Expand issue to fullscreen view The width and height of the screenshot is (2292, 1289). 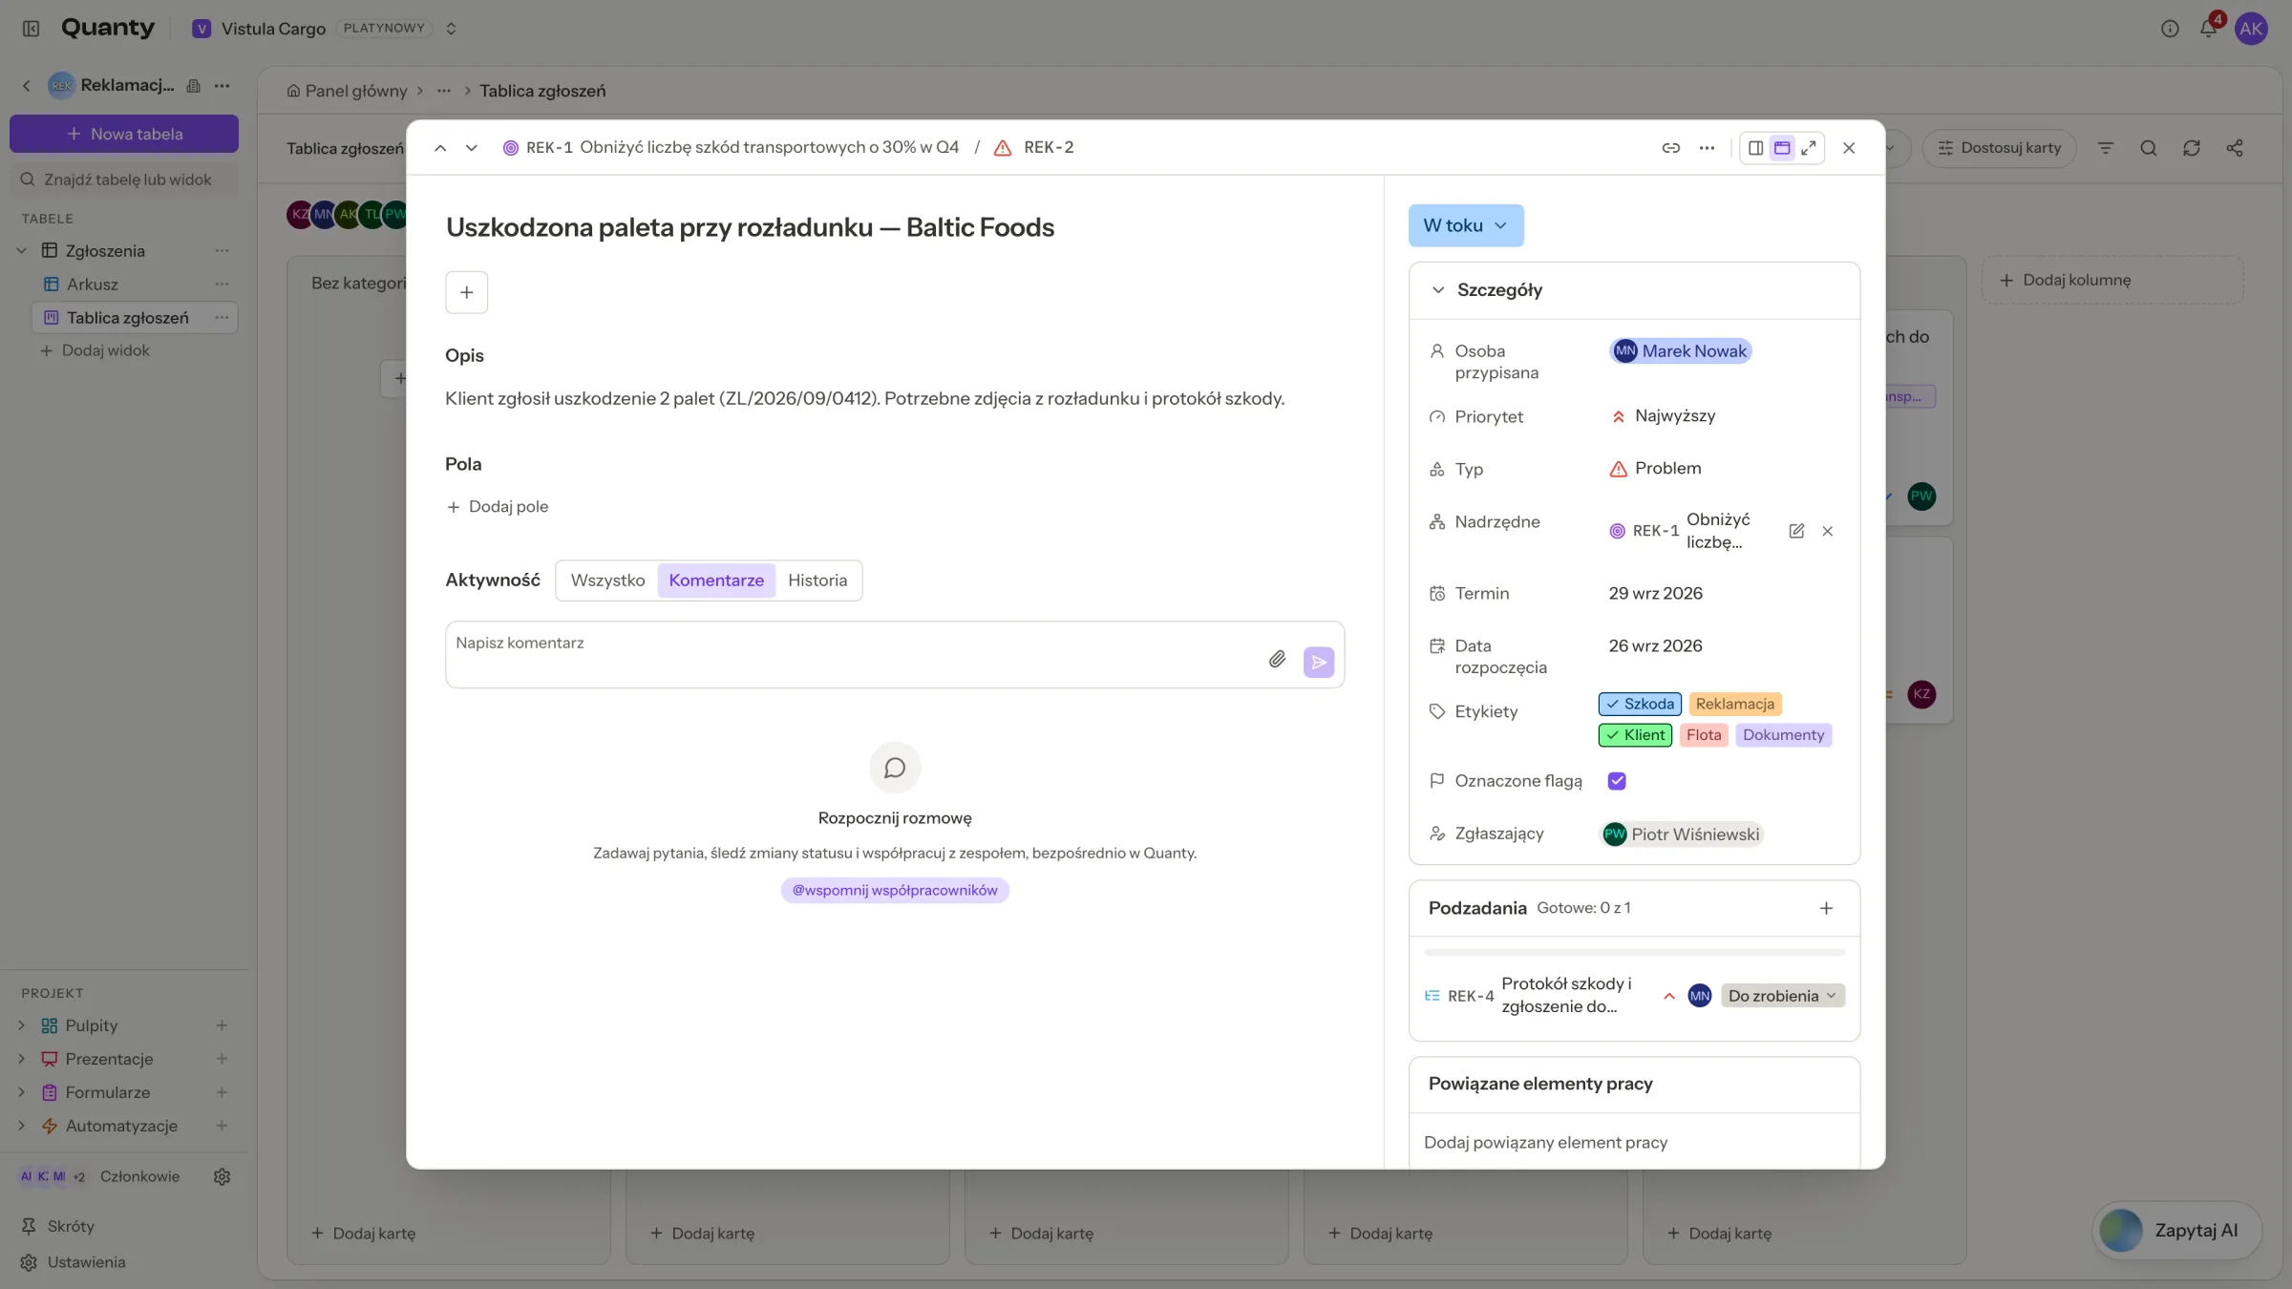click(x=1809, y=148)
